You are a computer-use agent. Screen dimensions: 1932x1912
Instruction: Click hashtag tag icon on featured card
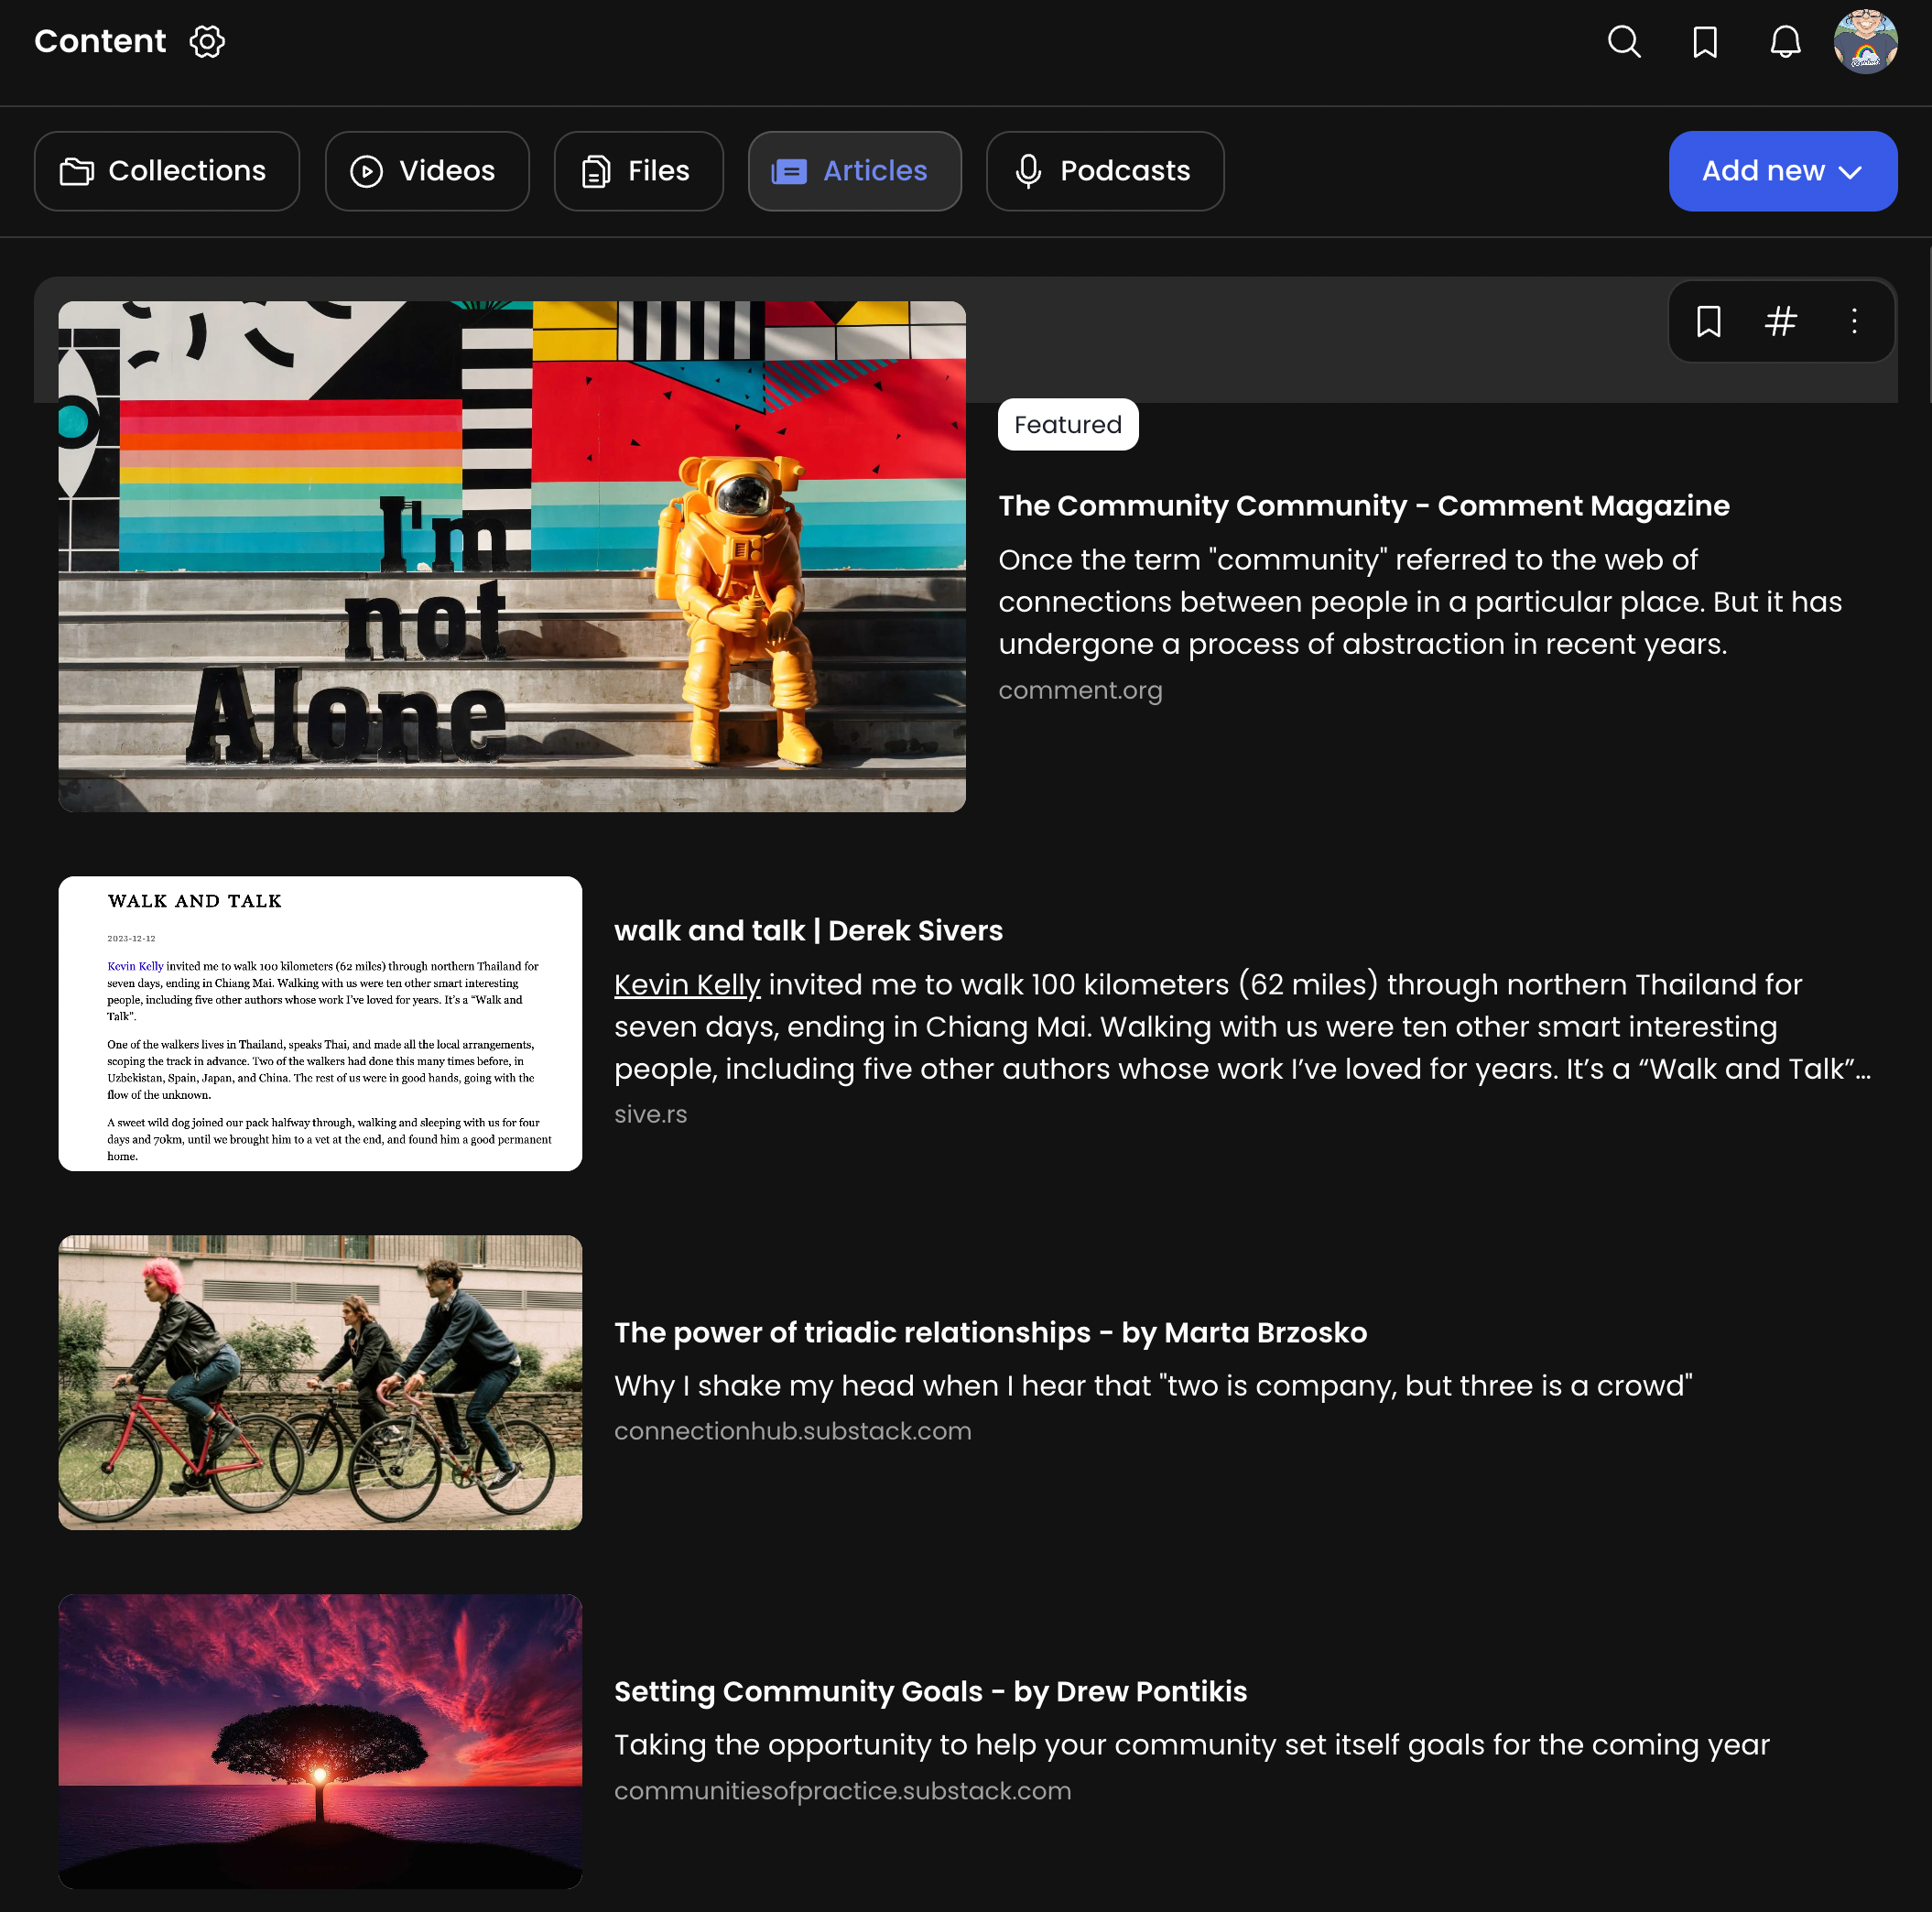point(1781,321)
